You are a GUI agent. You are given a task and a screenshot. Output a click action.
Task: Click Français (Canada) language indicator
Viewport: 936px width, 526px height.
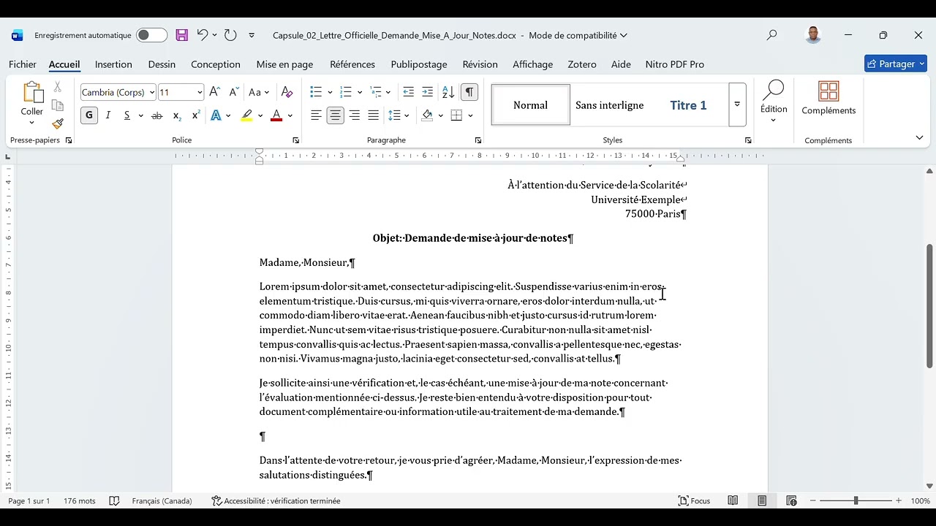162,501
